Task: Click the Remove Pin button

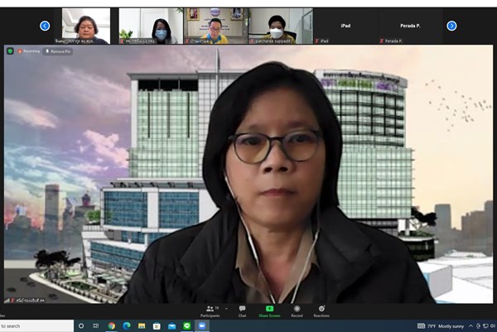Action: (58, 51)
